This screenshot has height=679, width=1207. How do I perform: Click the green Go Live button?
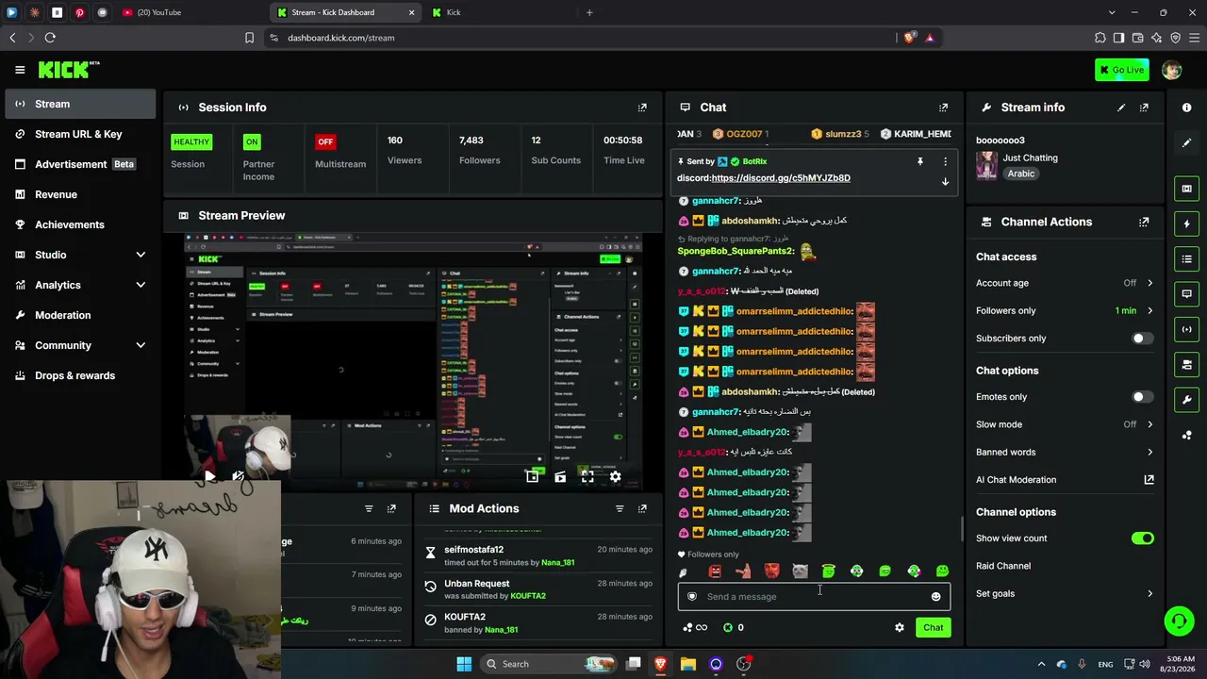[x=1121, y=70]
